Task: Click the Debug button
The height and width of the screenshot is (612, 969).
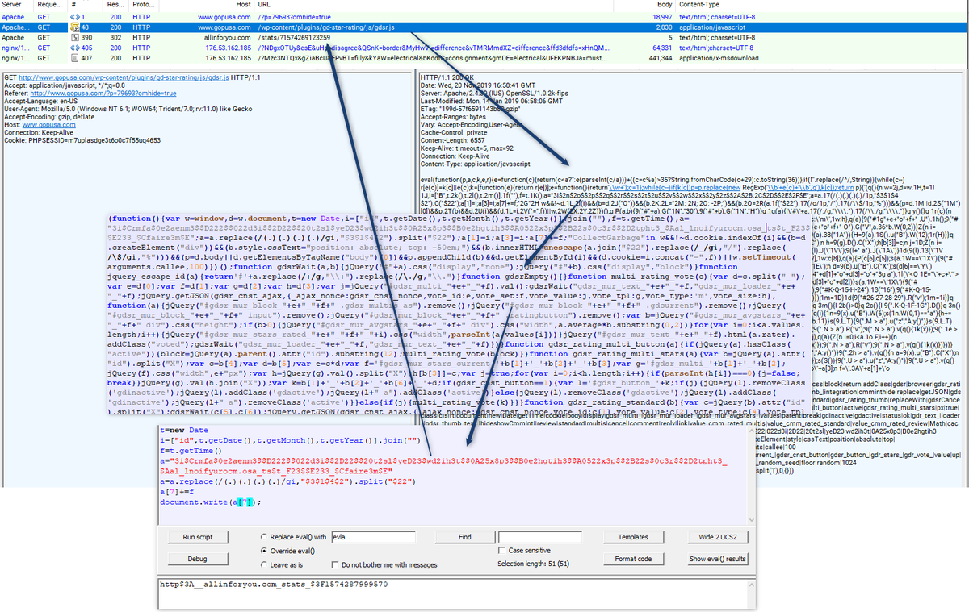Action: 197,559
